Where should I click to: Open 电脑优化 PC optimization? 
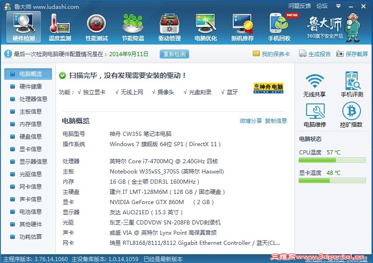coord(206,27)
